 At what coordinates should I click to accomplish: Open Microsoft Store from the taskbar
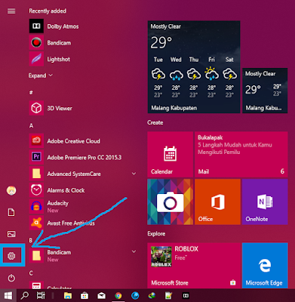pos(85,295)
